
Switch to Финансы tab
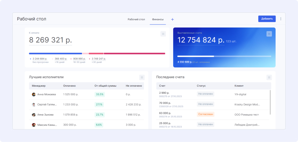[x=158, y=19]
